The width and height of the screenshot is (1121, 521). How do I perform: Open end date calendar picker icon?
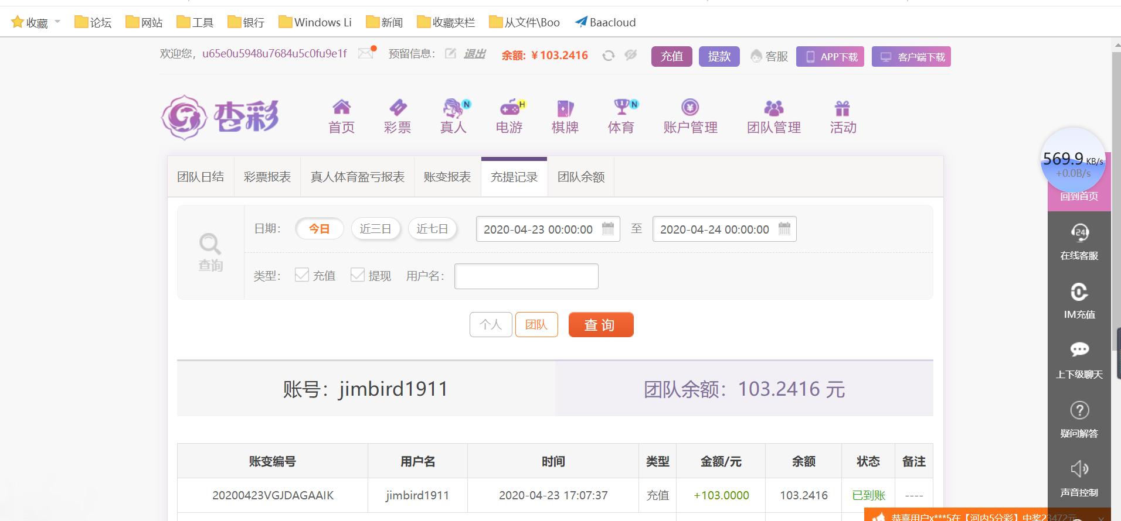point(784,229)
